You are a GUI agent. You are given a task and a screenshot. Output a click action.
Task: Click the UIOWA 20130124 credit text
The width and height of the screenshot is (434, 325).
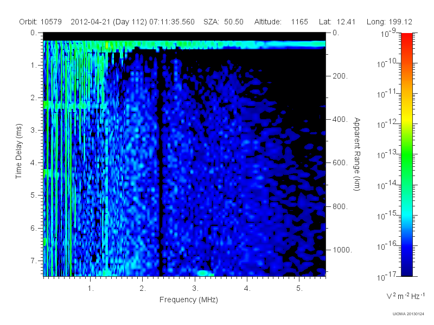[x=409, y=314]
